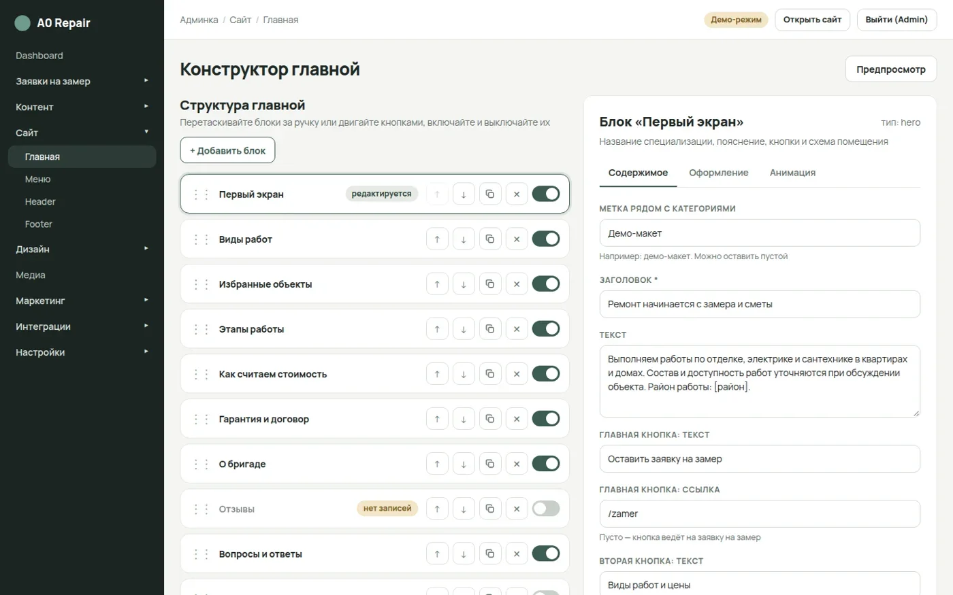
Task: Expand the Контент sidebar section
Action: (82, 107)
